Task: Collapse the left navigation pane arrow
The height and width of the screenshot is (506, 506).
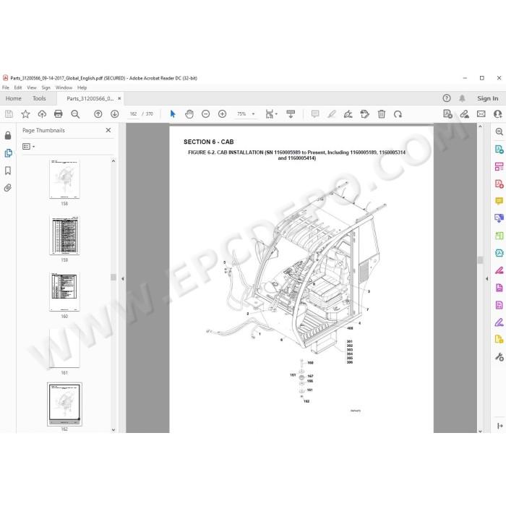Action: (x=123, y=278)
